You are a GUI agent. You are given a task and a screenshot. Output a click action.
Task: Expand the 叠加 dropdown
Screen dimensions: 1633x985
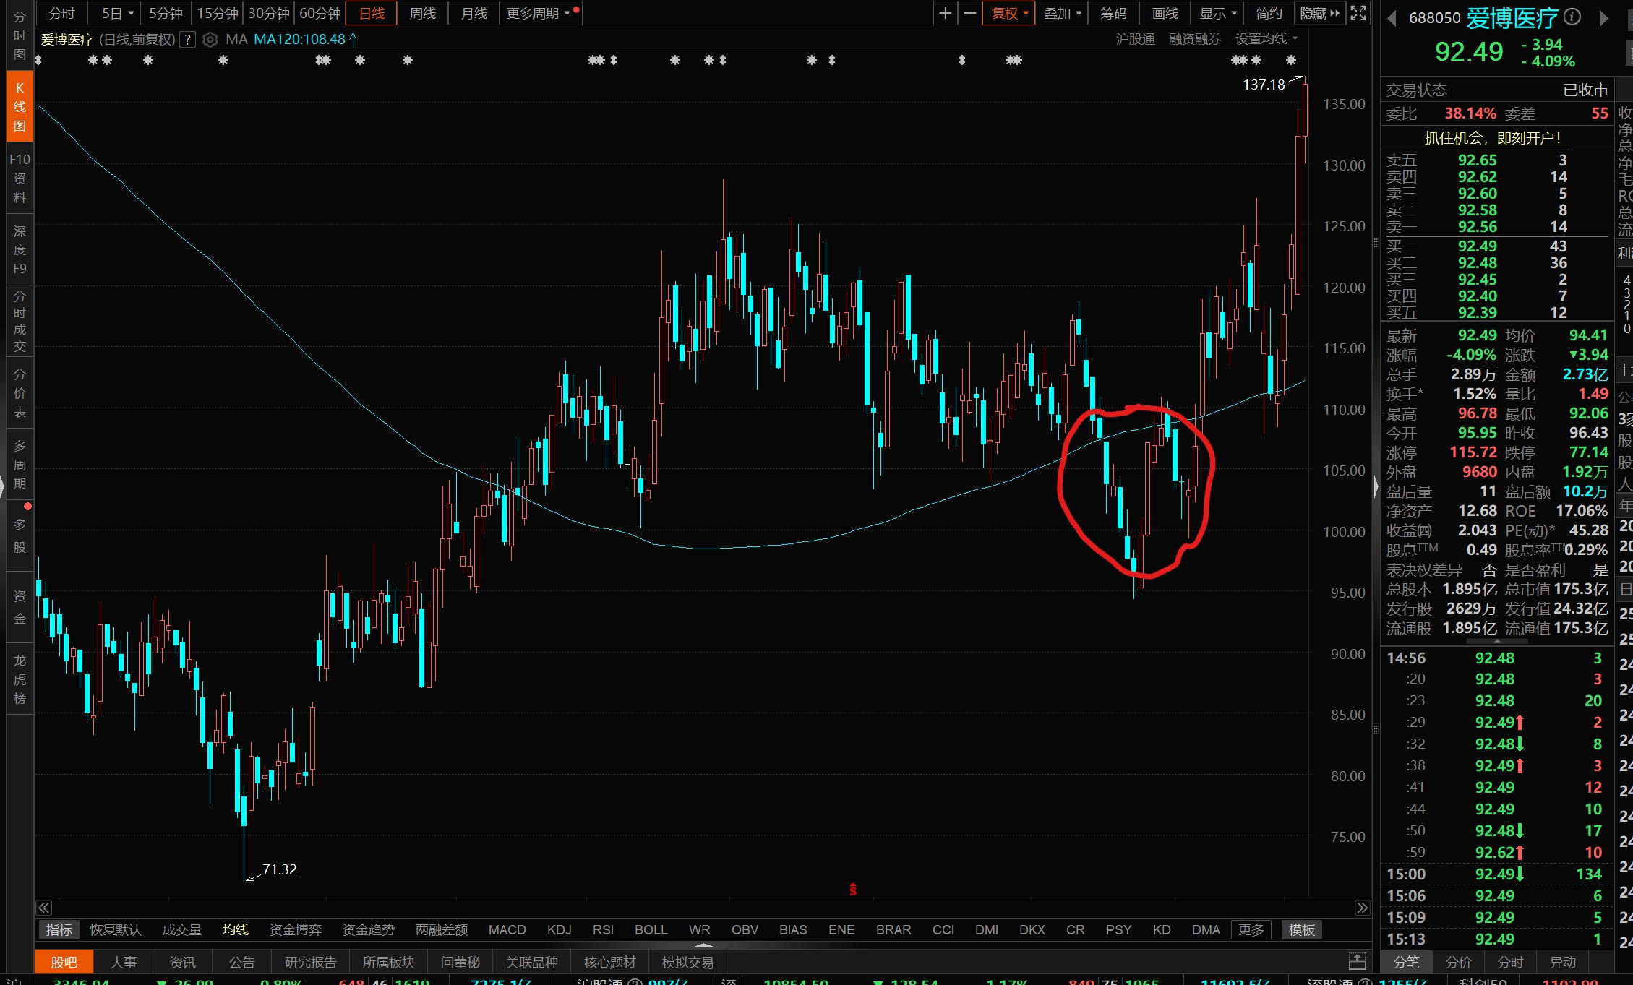[1062, 13]
